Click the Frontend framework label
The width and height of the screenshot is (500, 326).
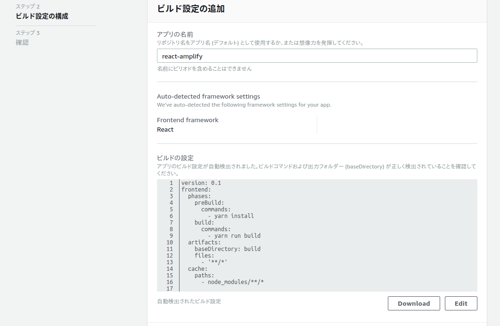188,120
